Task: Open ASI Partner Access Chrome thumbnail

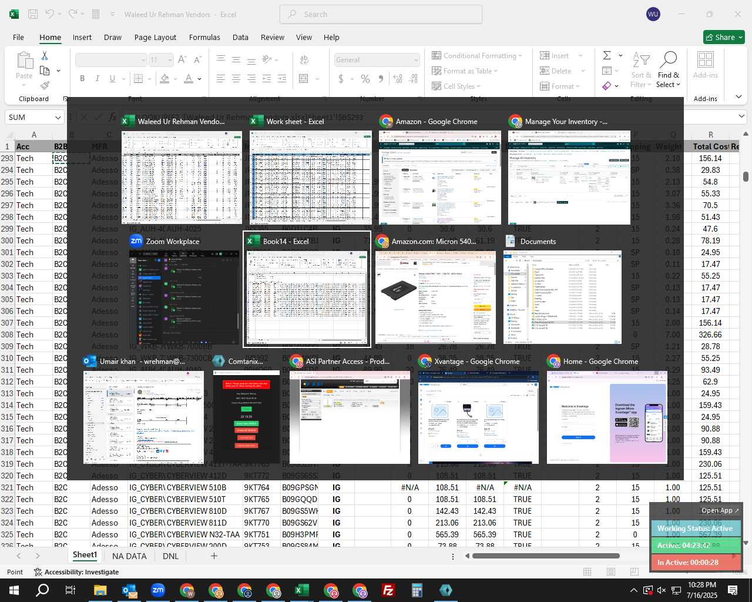Action: click(350, 417)
